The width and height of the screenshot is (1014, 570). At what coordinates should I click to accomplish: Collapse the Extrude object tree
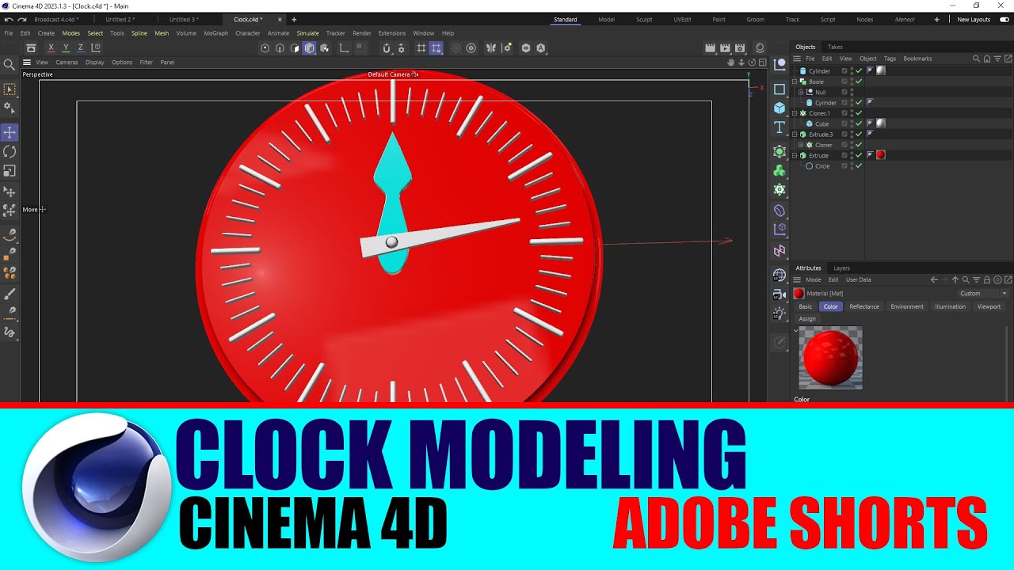click(795, 156)
